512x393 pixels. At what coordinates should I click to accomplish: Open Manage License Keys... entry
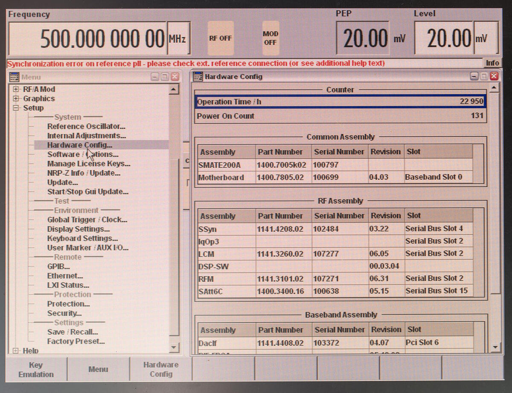point(89,164)
